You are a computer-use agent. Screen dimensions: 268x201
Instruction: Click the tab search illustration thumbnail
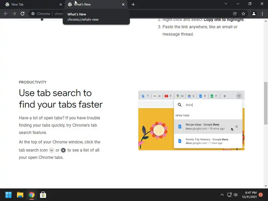point(191,120)
